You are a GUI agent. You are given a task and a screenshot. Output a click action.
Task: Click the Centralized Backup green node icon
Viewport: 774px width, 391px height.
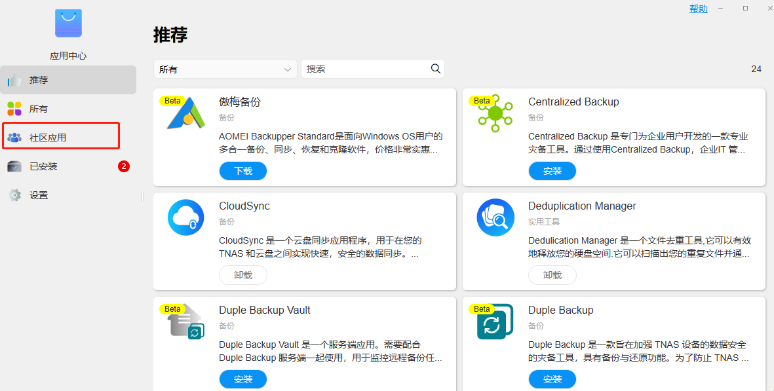pos(495,113)
